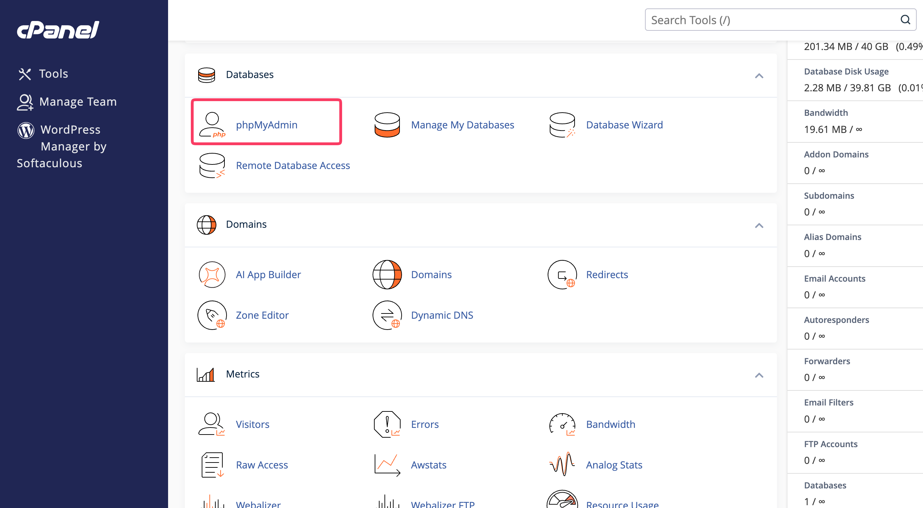Click the search magnifier icon
The height and width of the screenshot is (508, 923).
[905, 20]
